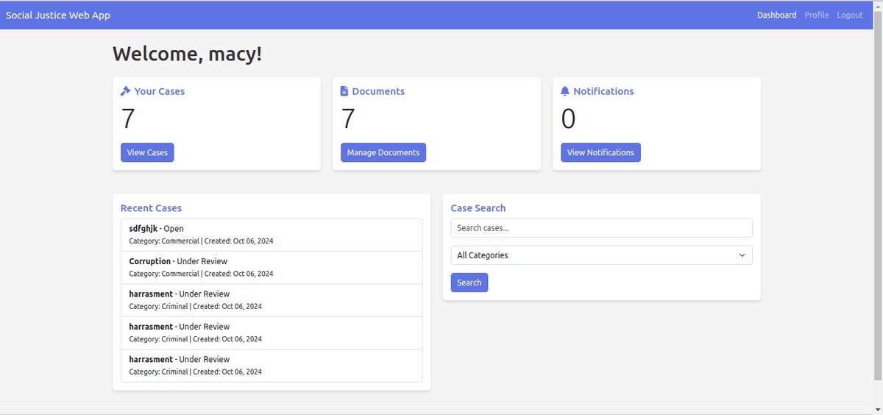Click the Documents card title
The image size is (883, 415).
[378, 91]
